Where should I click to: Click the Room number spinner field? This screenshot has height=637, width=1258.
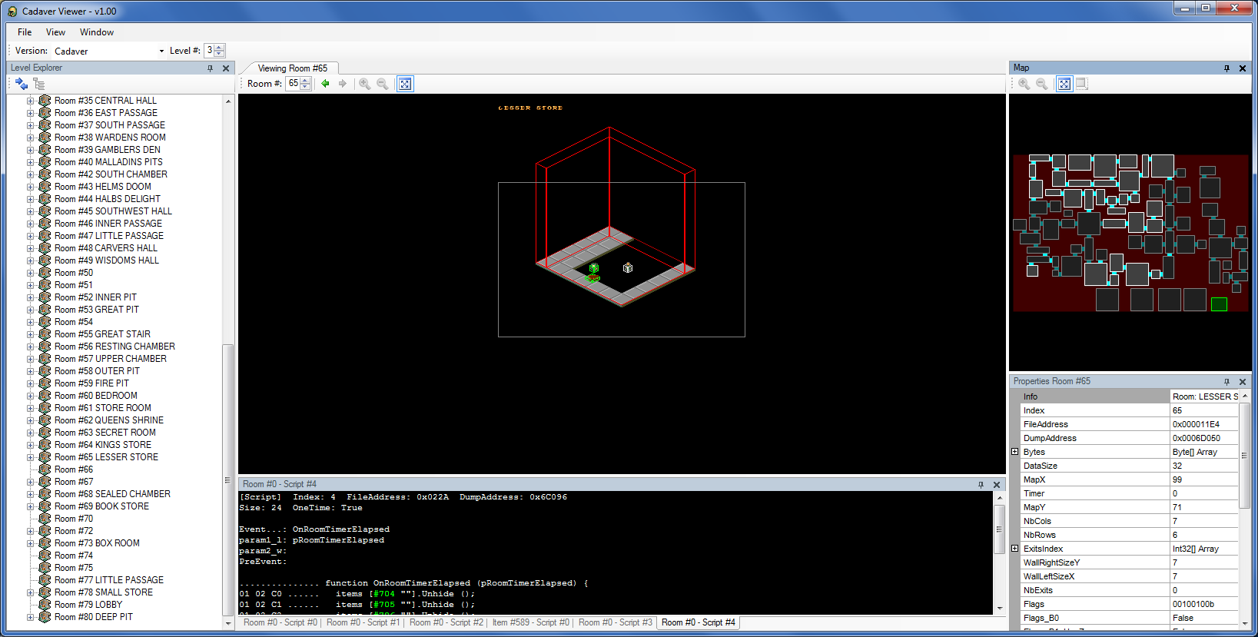(x=298, y=84)
